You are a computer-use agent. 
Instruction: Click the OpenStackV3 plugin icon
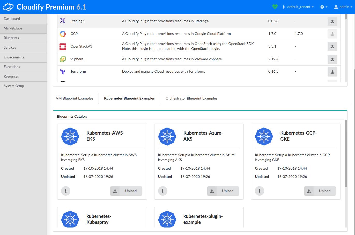click(x=62, y=47)
